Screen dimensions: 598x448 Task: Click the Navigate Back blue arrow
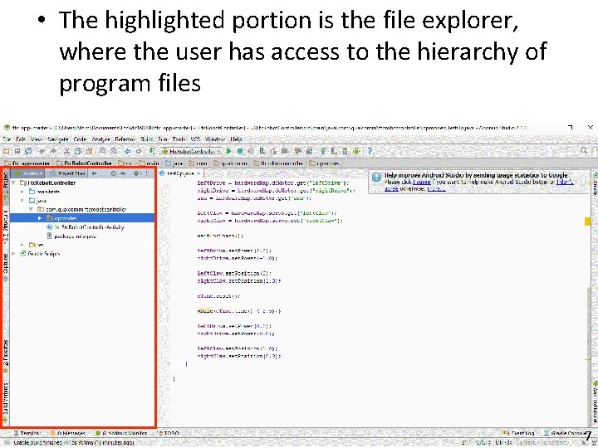click(128, 151)
